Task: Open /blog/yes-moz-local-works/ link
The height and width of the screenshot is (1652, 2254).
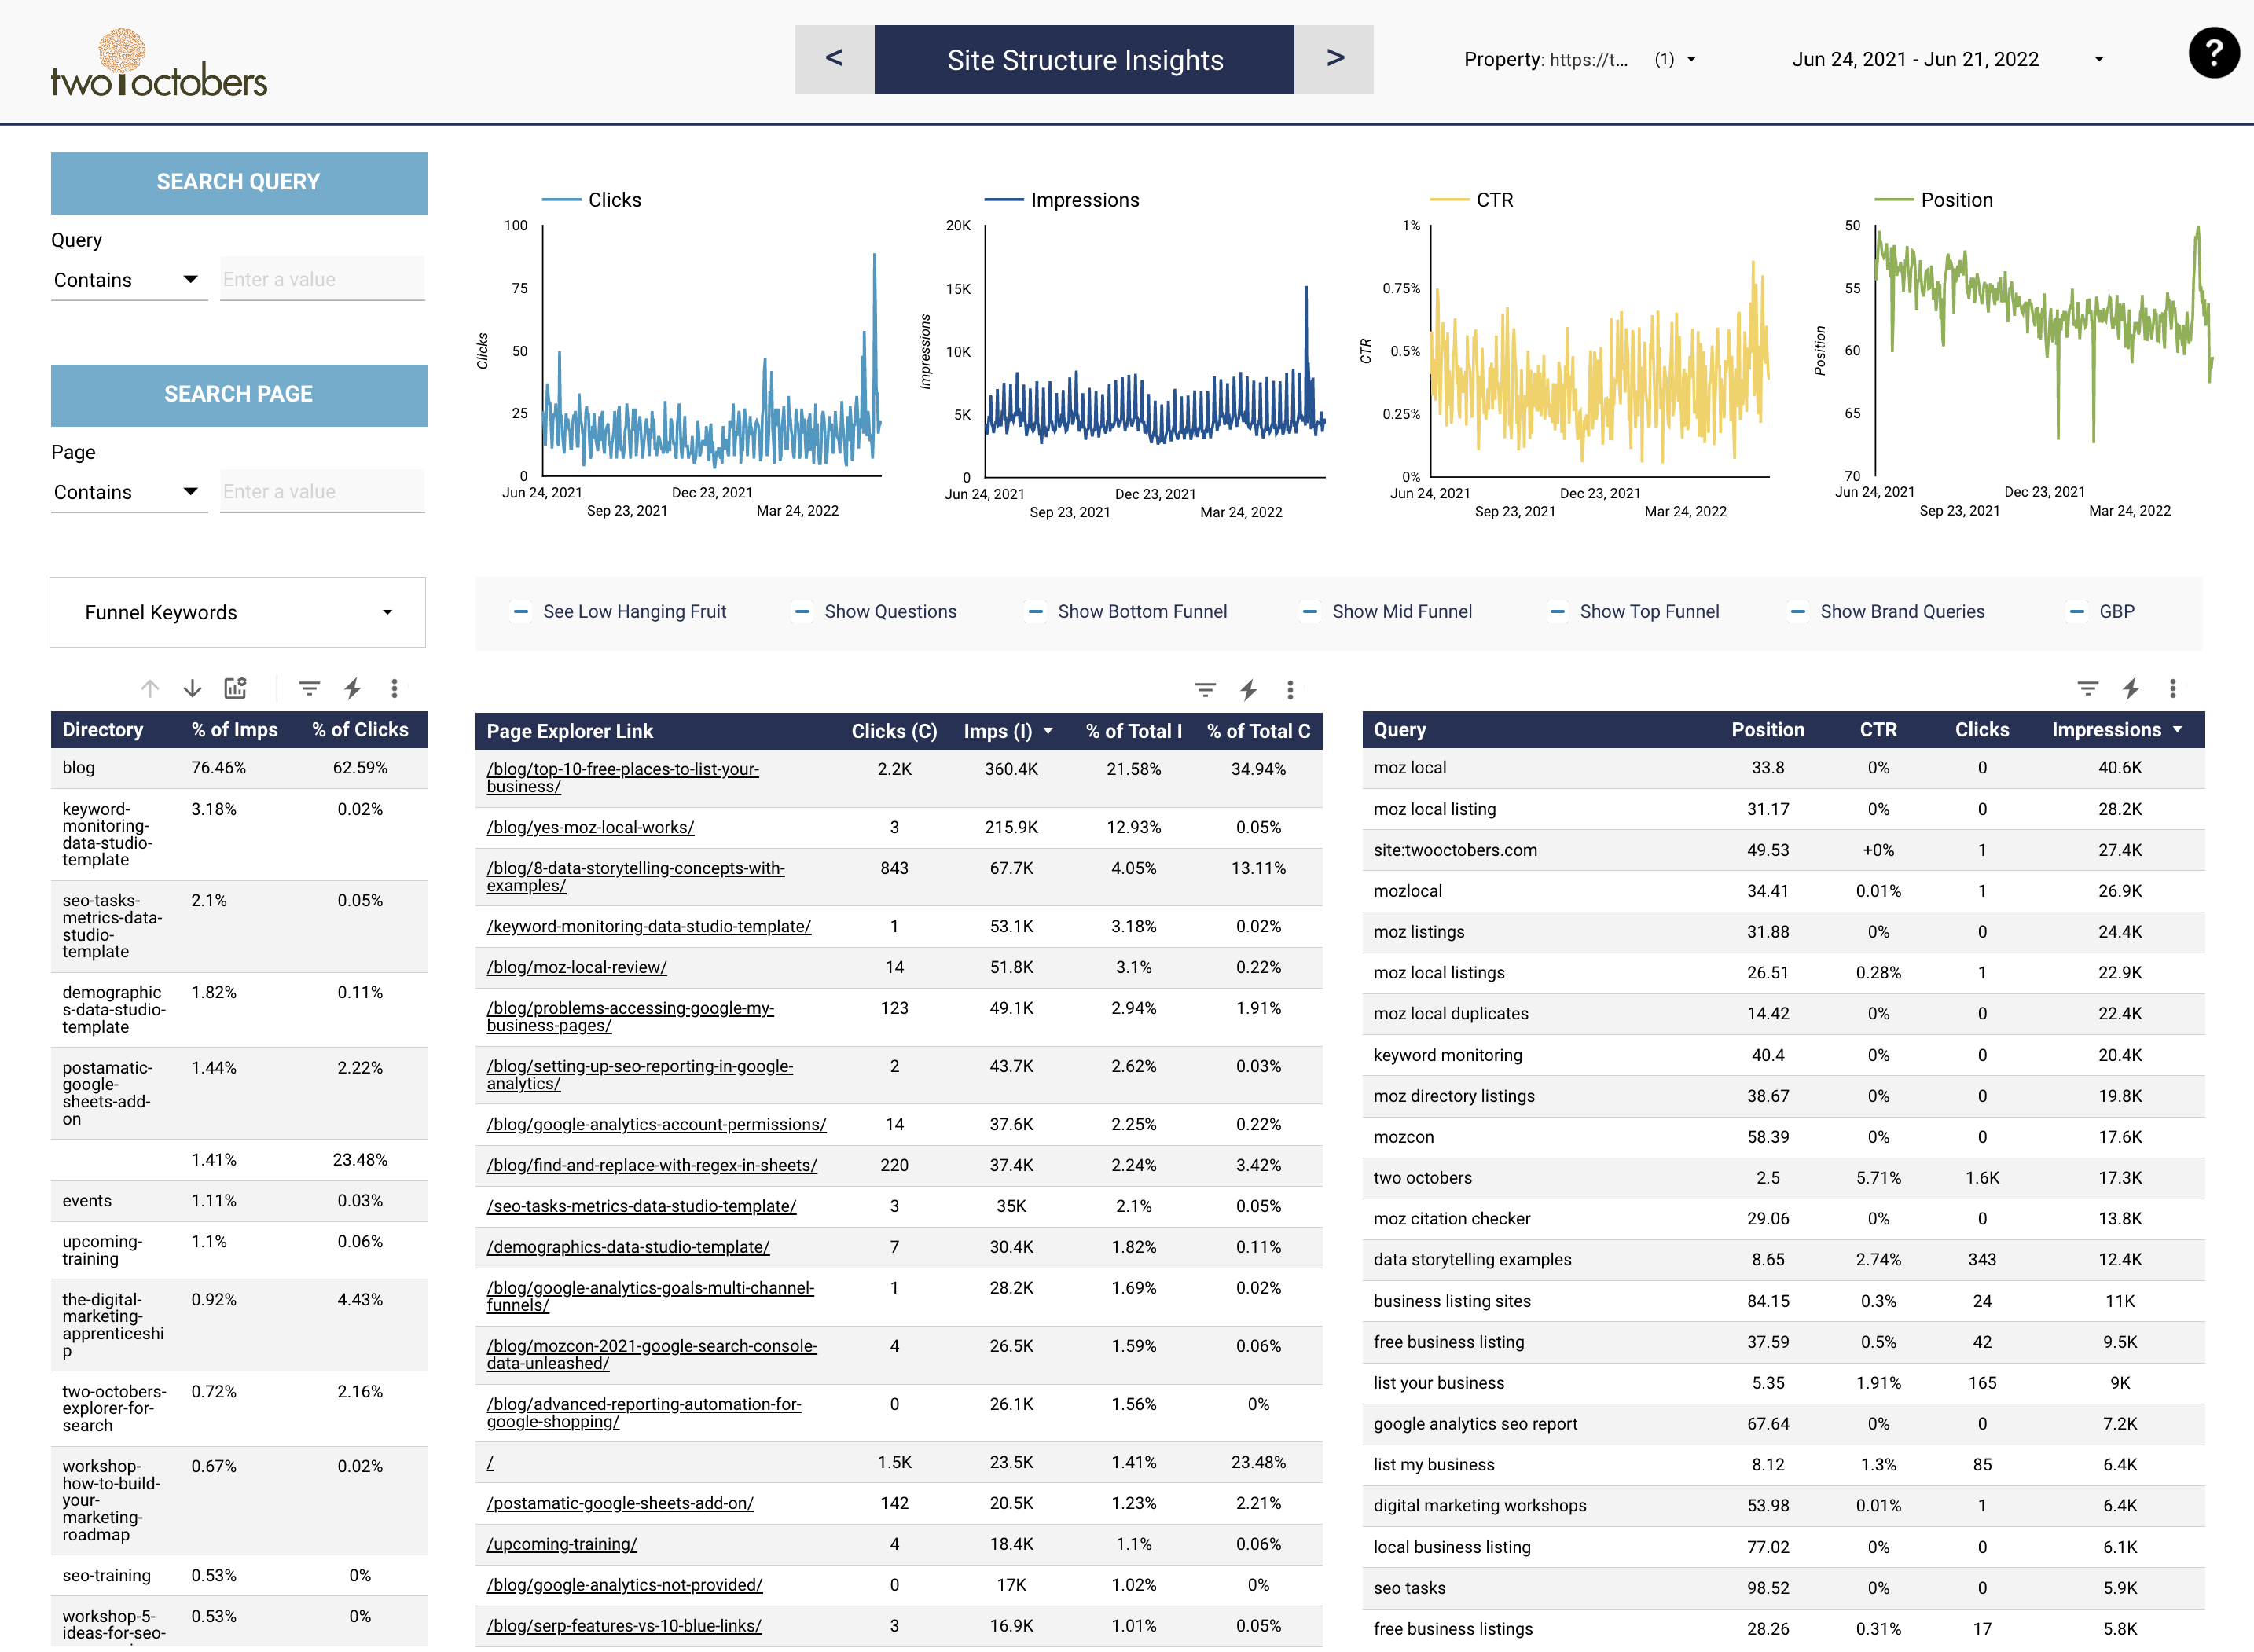Action: [x=590, y=827]
